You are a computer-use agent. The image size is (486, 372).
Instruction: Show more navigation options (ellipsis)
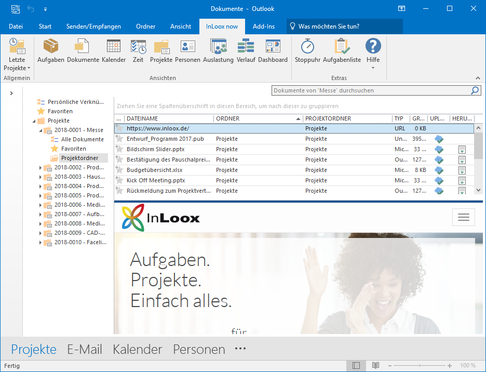coord(240,349)
